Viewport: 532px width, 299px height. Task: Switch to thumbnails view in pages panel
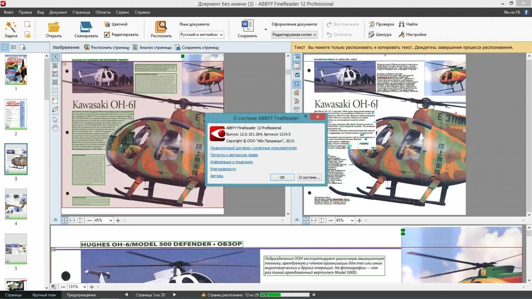tap(5, 47)
